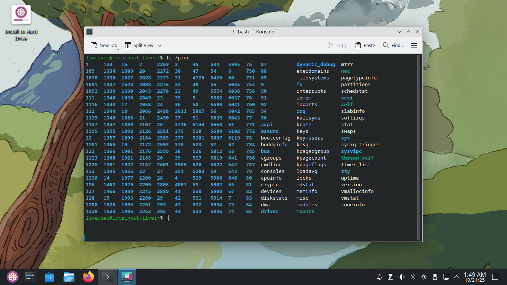
Task: Expand the New Tab profile arrow
Action: tap(118, 49)
